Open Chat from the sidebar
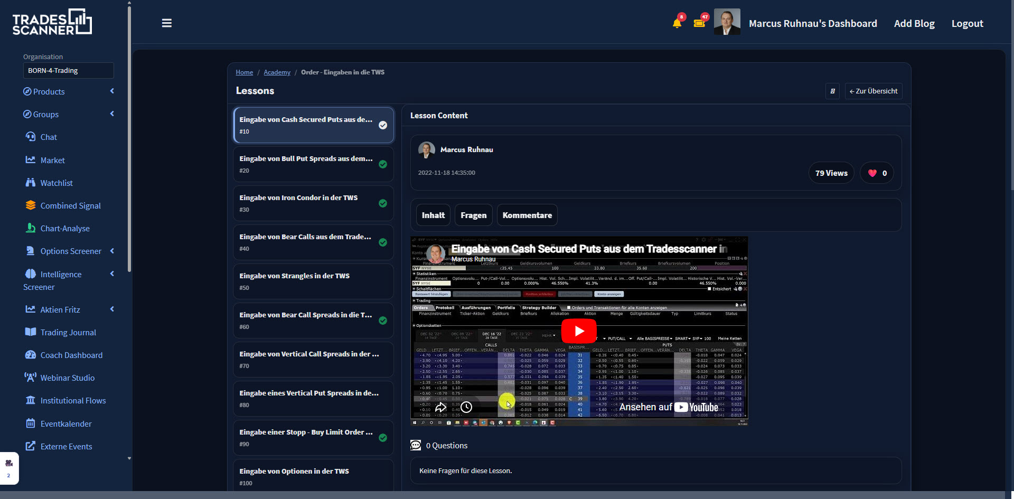 point(49,137)
